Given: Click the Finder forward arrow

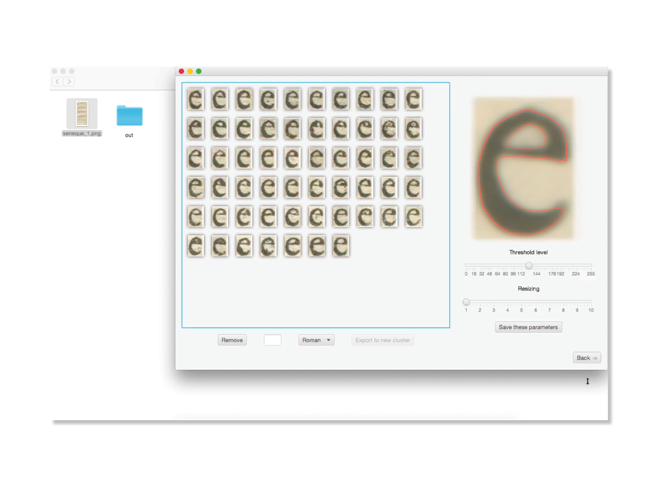Looking at the screenshot, I should (x=69, y=82).
